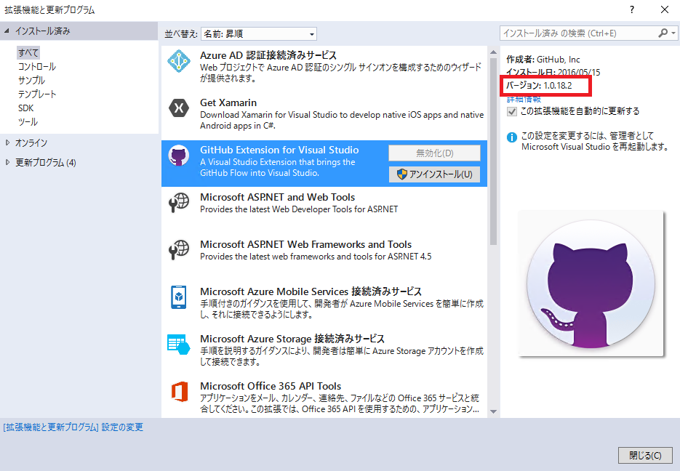Expand the オンライン tree section
680x471 pixels.
pos(7,142)
